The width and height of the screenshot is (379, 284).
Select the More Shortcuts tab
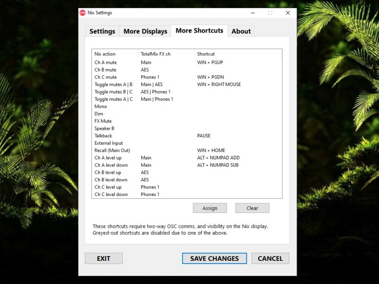tap(199, 30)
